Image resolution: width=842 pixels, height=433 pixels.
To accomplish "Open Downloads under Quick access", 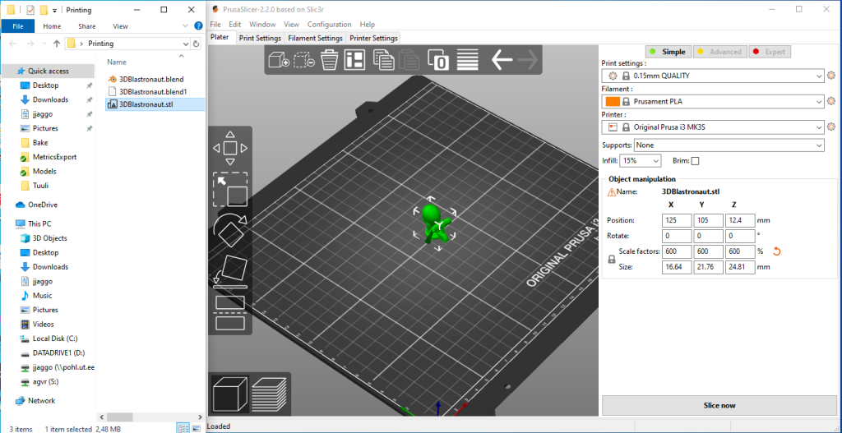I will point(50,99).
